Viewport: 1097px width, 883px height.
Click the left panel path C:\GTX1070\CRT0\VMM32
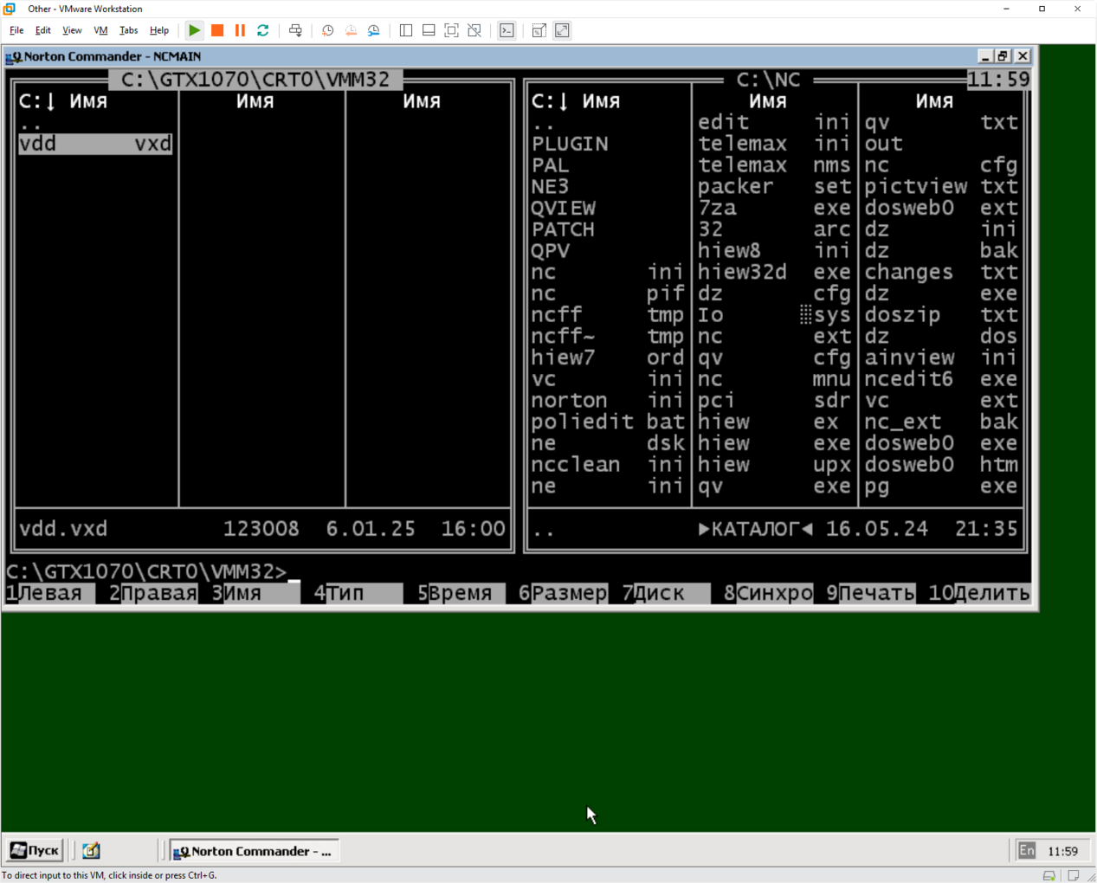click(x=255, y=80)
